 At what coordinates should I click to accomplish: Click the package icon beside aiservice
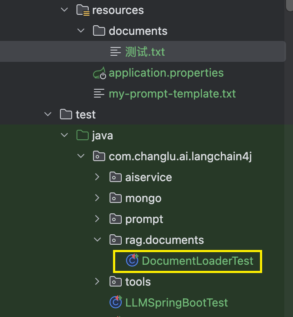[x=116, y=177]
